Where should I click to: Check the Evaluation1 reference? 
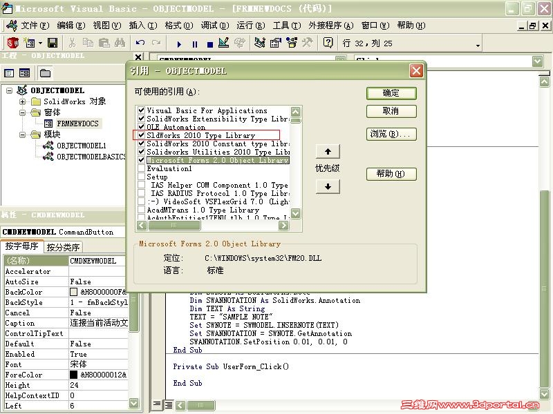click(x=142, y=168)
